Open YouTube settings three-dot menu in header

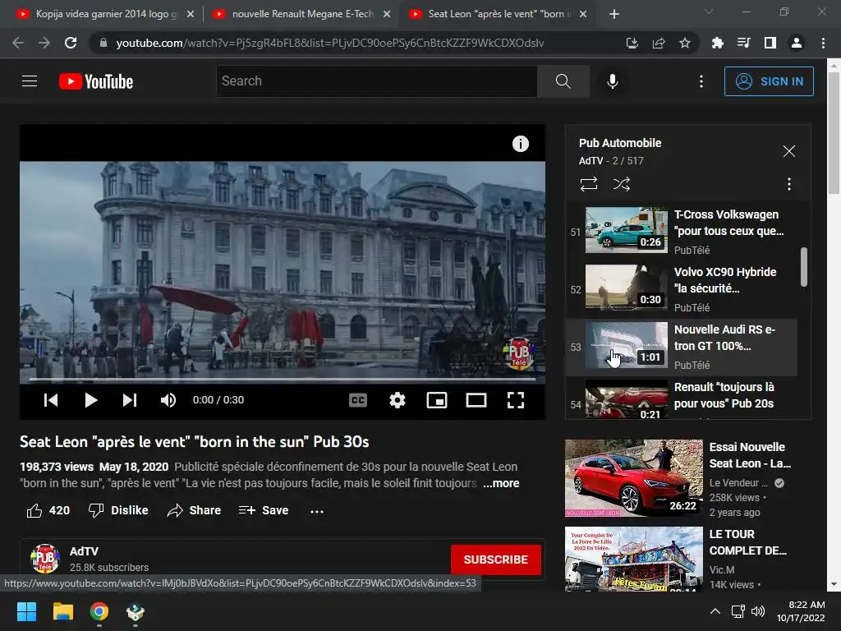pos(701,81)
